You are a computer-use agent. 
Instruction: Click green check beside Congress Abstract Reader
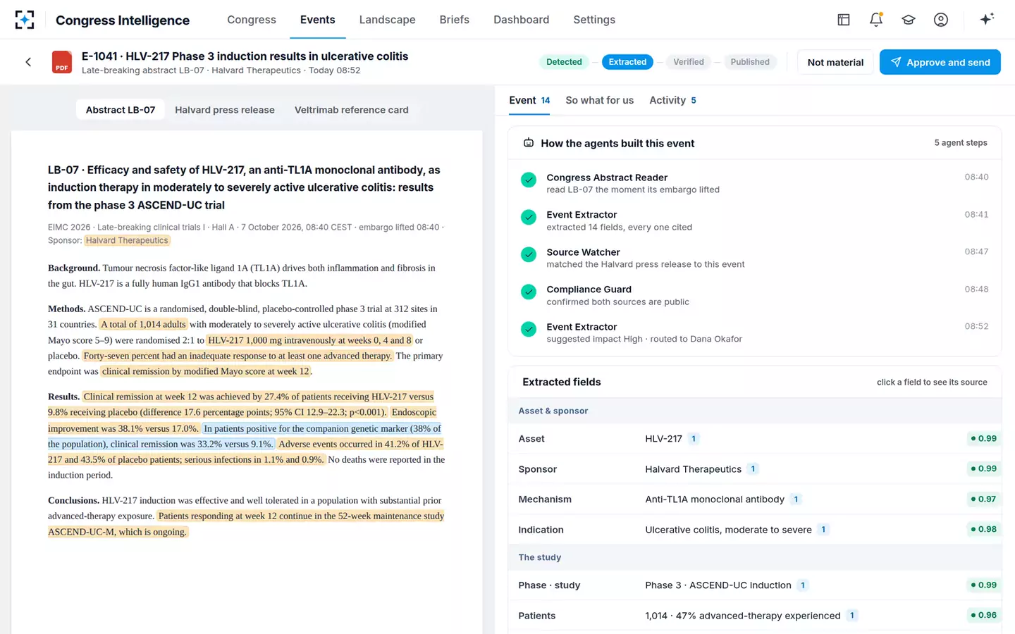[529, 180]
